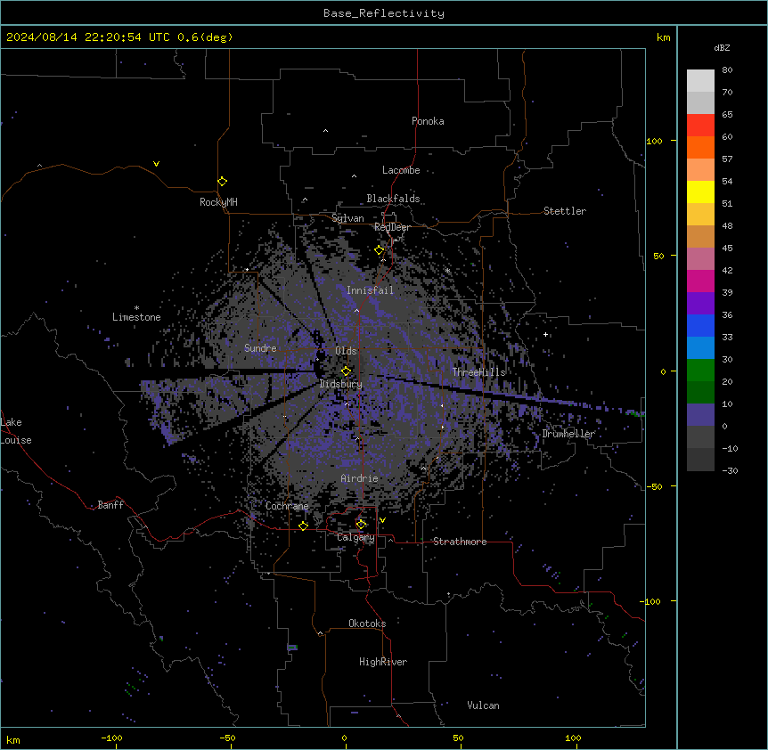768x750 pixels.
Task: Select the Drumheller label
Action: pos(568,434)
